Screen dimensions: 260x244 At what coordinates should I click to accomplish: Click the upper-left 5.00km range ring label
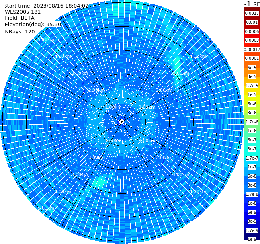point(46,39)
